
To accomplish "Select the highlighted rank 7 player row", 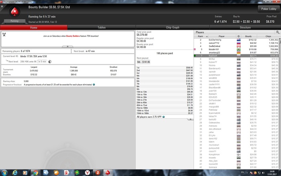I will (236, 56).
